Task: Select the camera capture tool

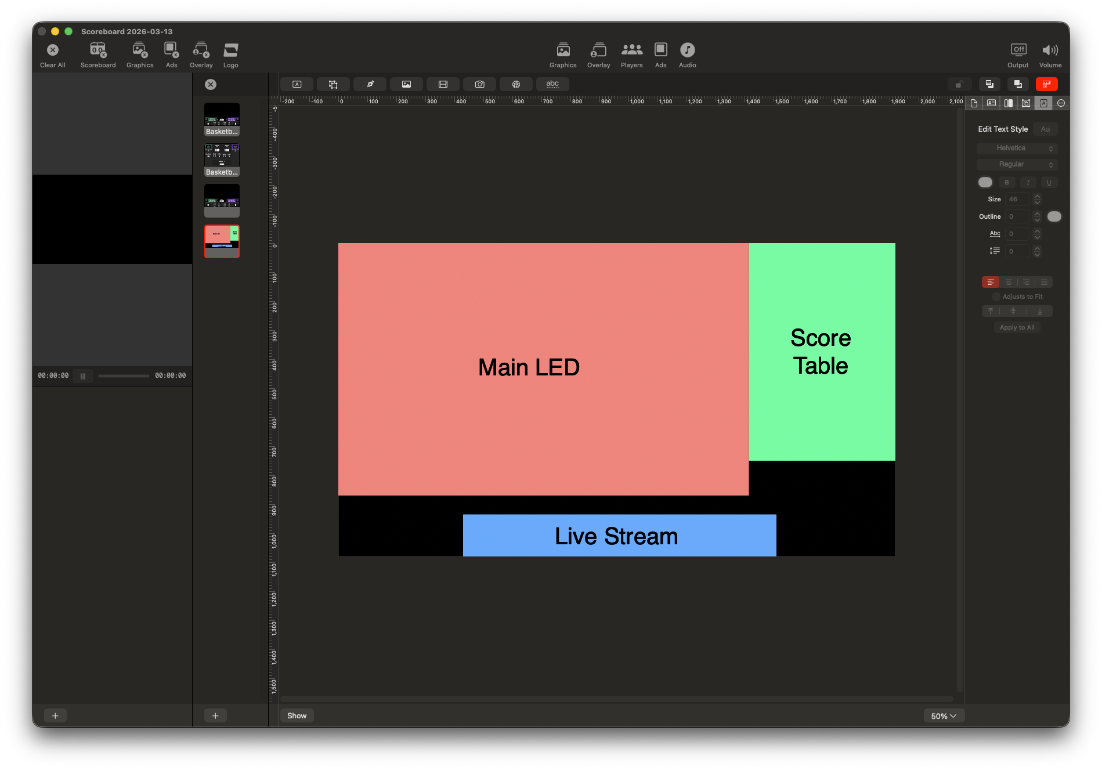Action: click(479, 84)
